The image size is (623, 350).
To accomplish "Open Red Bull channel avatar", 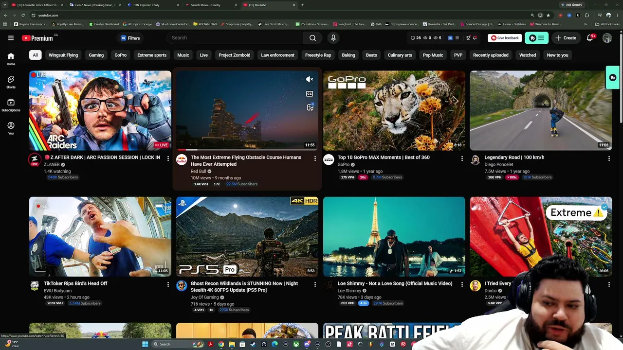I will tap(182, 160).
